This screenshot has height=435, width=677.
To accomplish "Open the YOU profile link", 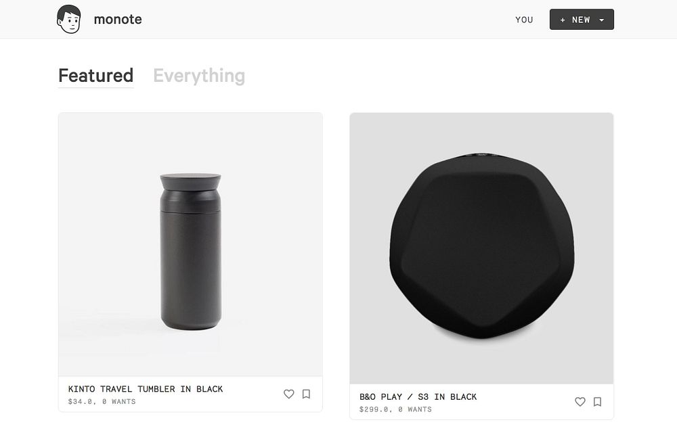I will 524,20.
